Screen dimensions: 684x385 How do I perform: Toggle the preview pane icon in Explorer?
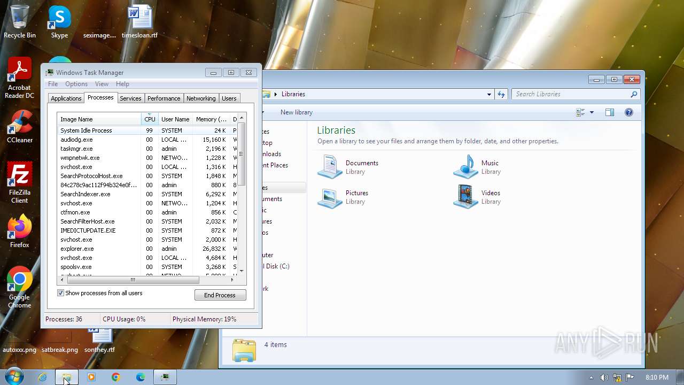point(610,112)
